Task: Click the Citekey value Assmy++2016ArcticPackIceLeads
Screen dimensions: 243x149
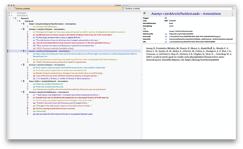Action: (181, 31)
